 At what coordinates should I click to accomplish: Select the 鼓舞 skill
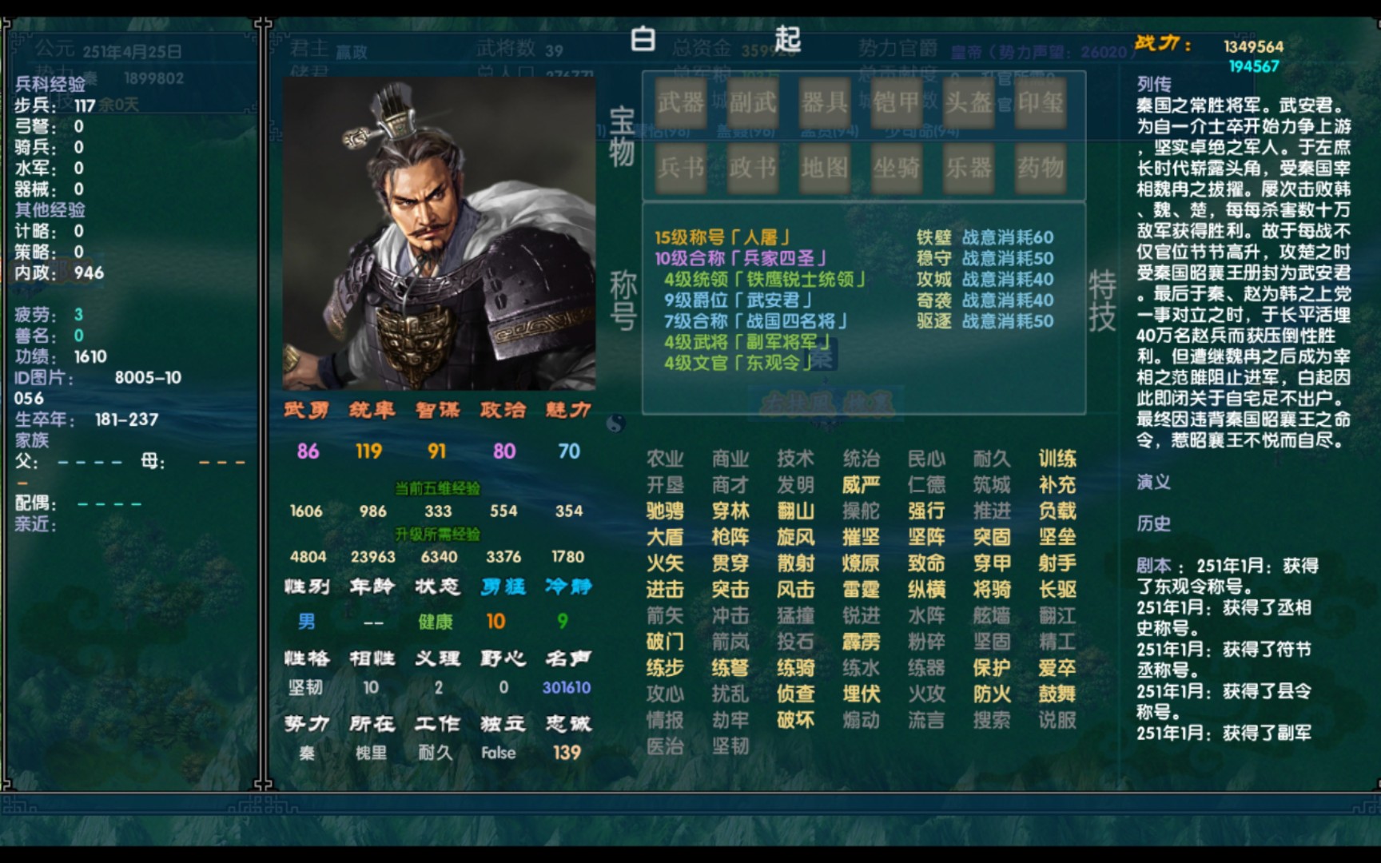pyautogui.click(x=1057, y=694)
